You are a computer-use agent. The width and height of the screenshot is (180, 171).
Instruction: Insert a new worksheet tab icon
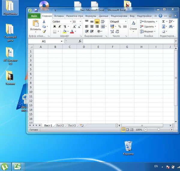coord(82,125)
